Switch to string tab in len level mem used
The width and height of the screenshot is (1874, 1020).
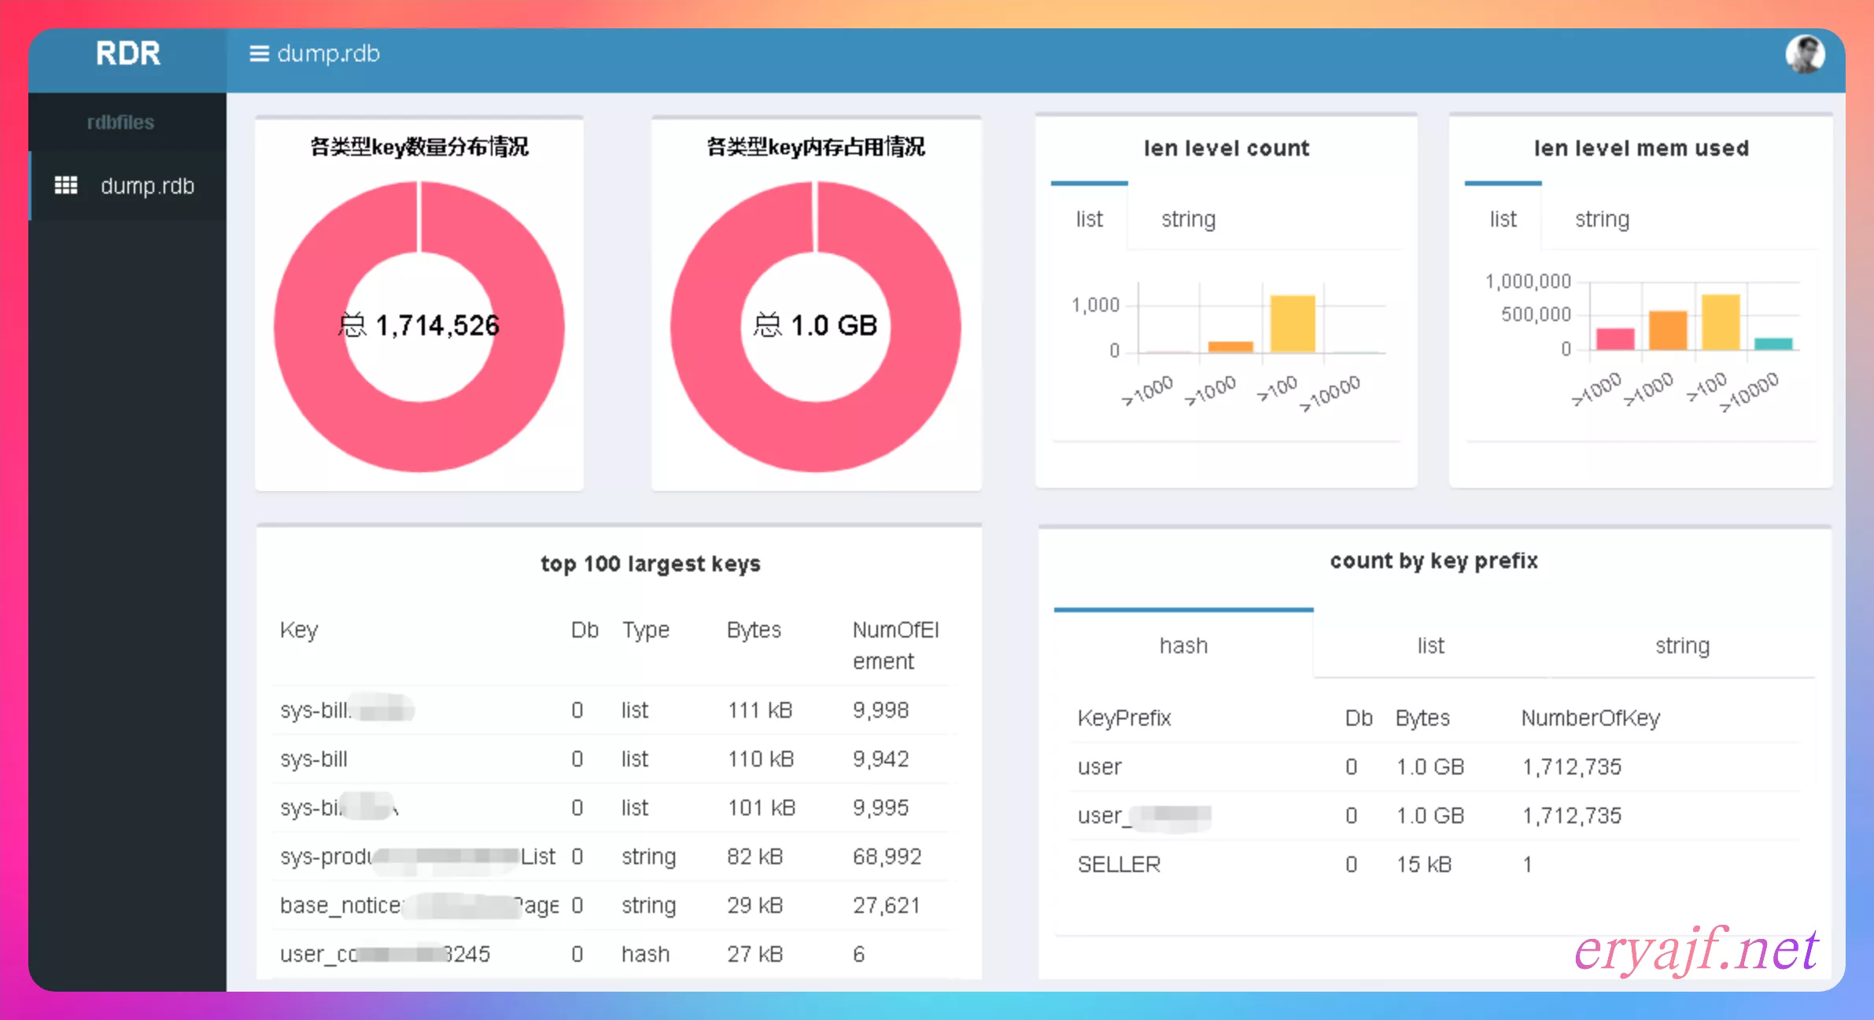[1602, 219]
